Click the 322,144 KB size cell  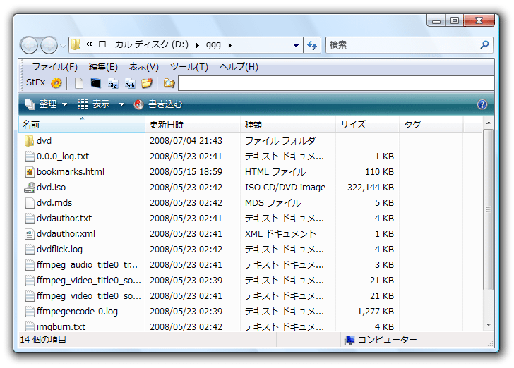371,188
